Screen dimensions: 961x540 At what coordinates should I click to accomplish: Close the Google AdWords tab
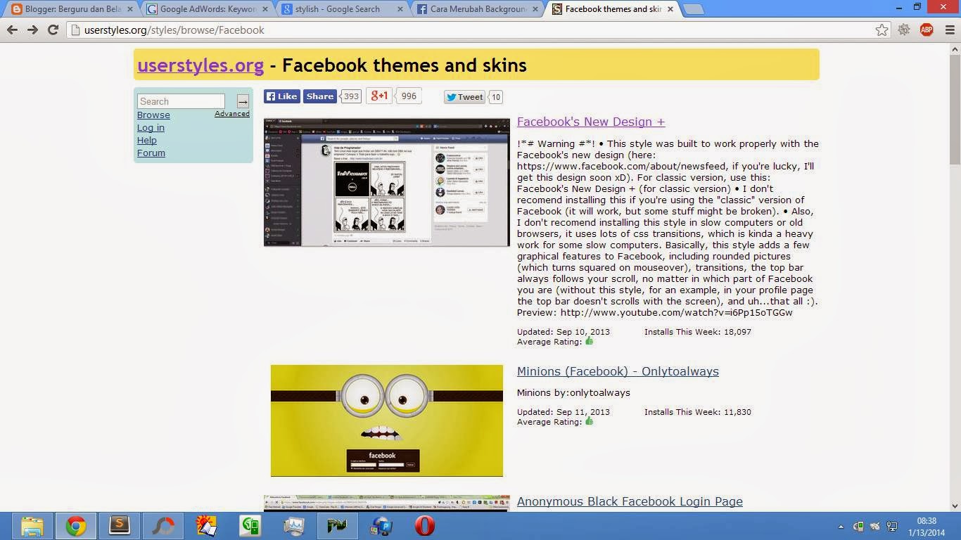coord(265,9)
